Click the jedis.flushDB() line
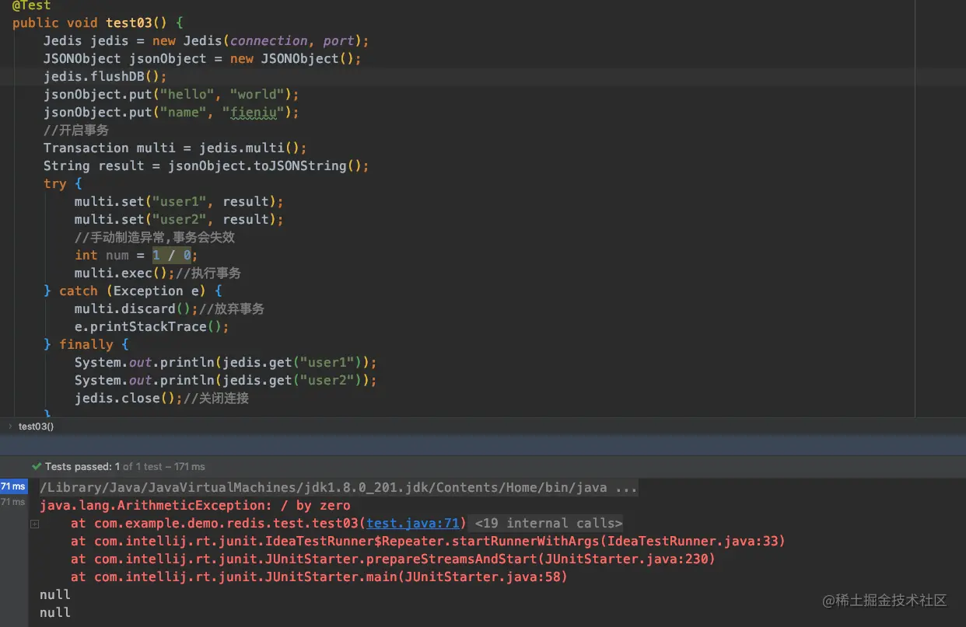 click(x=105, y=76)
